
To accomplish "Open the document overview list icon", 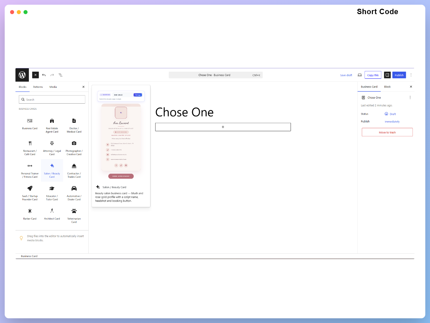I will (x=60, y=75).
